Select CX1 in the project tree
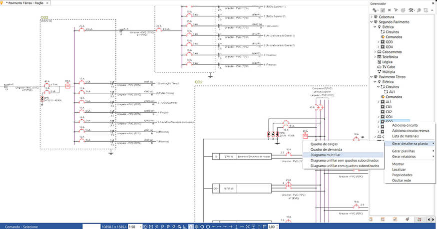 [x=389, y=107]
